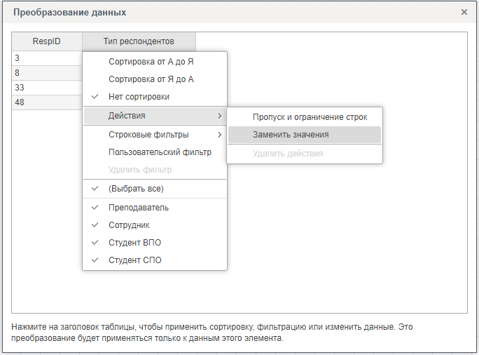Viewport: 479px width, 355px height.
Task: Select the table cell with value 8
Action: (x=47, y=73)
